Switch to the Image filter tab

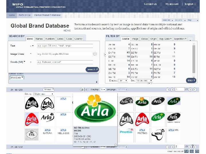coord(135,39)
